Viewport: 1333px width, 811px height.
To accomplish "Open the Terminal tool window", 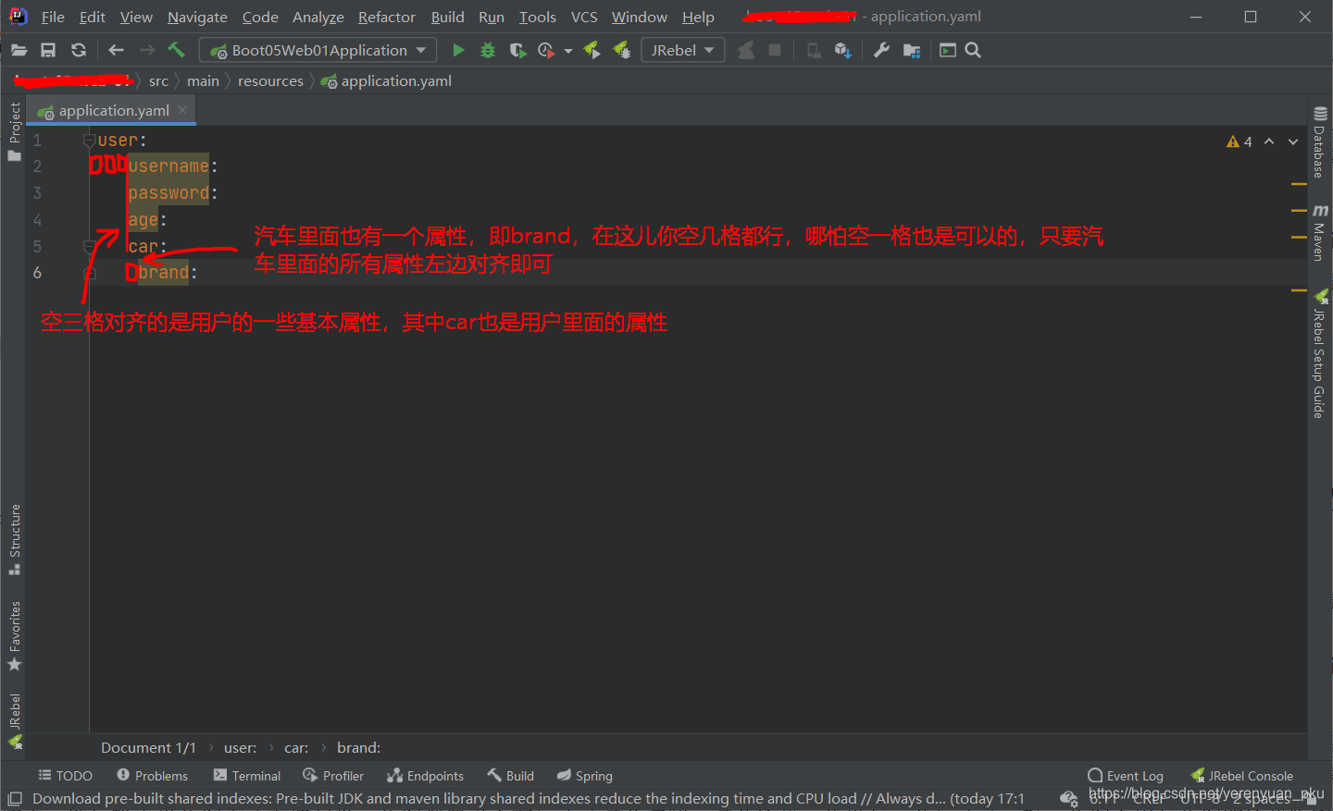I will 246,776.
